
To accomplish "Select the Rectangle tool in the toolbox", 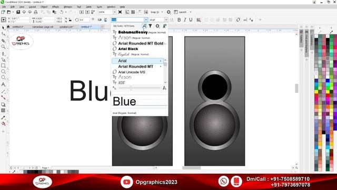I will coord(3,65).
